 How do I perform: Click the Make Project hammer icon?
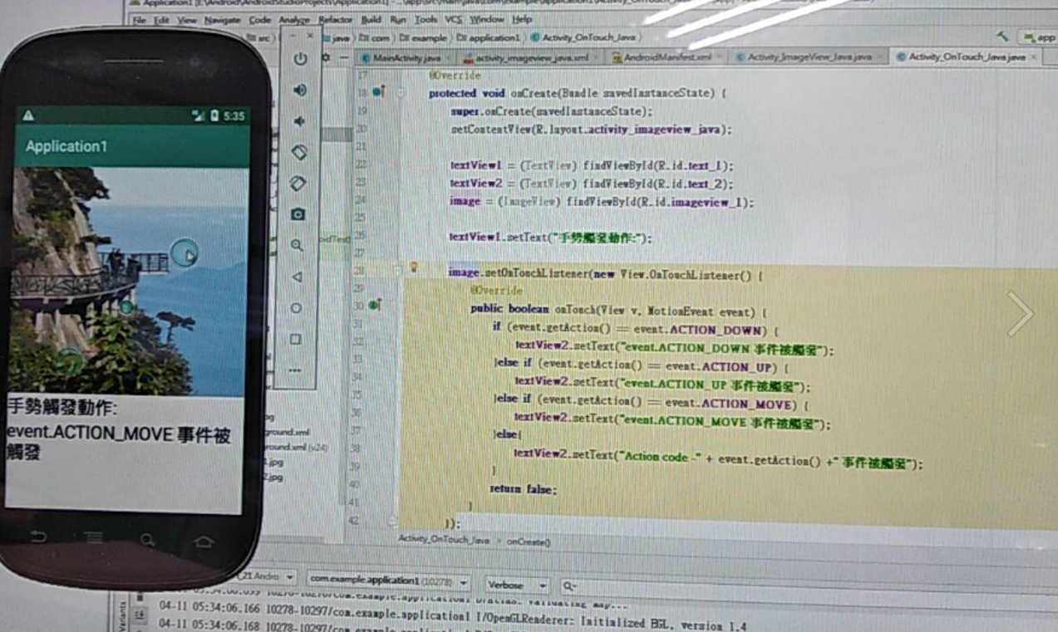[1002, 37]
